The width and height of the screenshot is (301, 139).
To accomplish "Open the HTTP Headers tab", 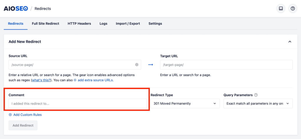I will click(x=79, y=23).
